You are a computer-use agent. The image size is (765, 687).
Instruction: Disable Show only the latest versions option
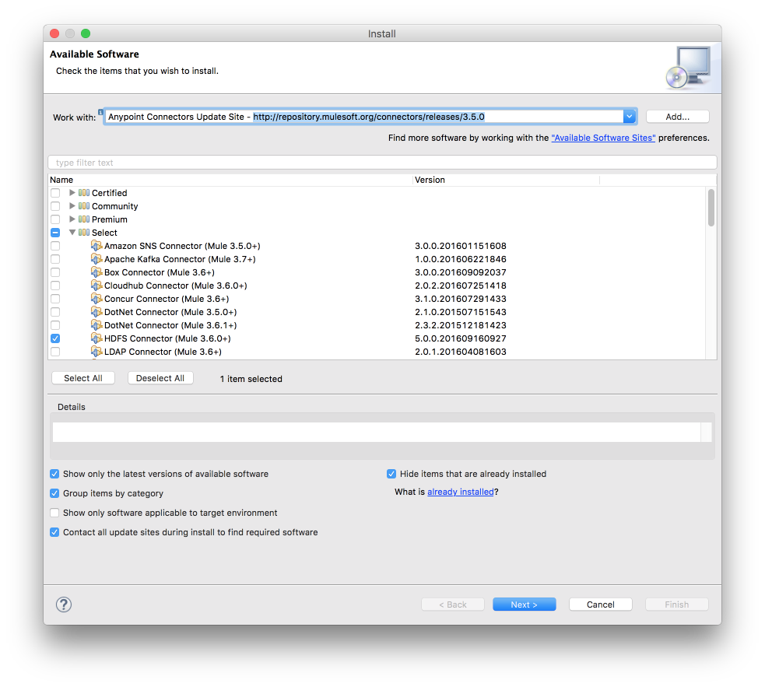(54, 474)
